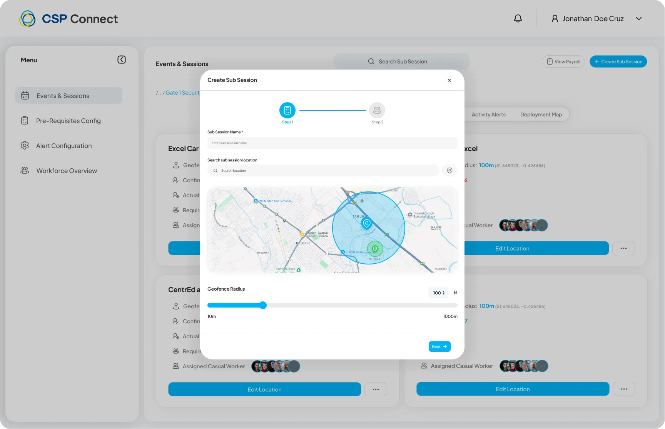Screen dimensions: 665x429
Task: Switch to the Activity Alerts tab
Action: (x=488, y=115)
